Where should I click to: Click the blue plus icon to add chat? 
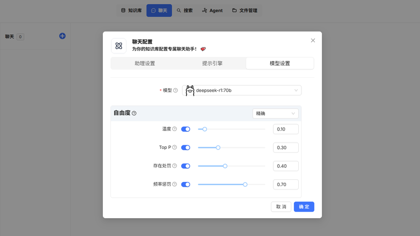click(x=62, y=36)
